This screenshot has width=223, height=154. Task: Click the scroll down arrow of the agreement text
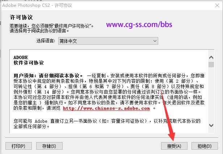[x=211, y=125]
